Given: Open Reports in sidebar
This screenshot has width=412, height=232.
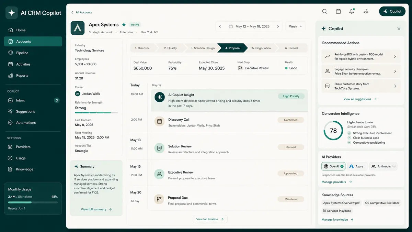Looking at the screenshot, I should click(x=33, y=75).
